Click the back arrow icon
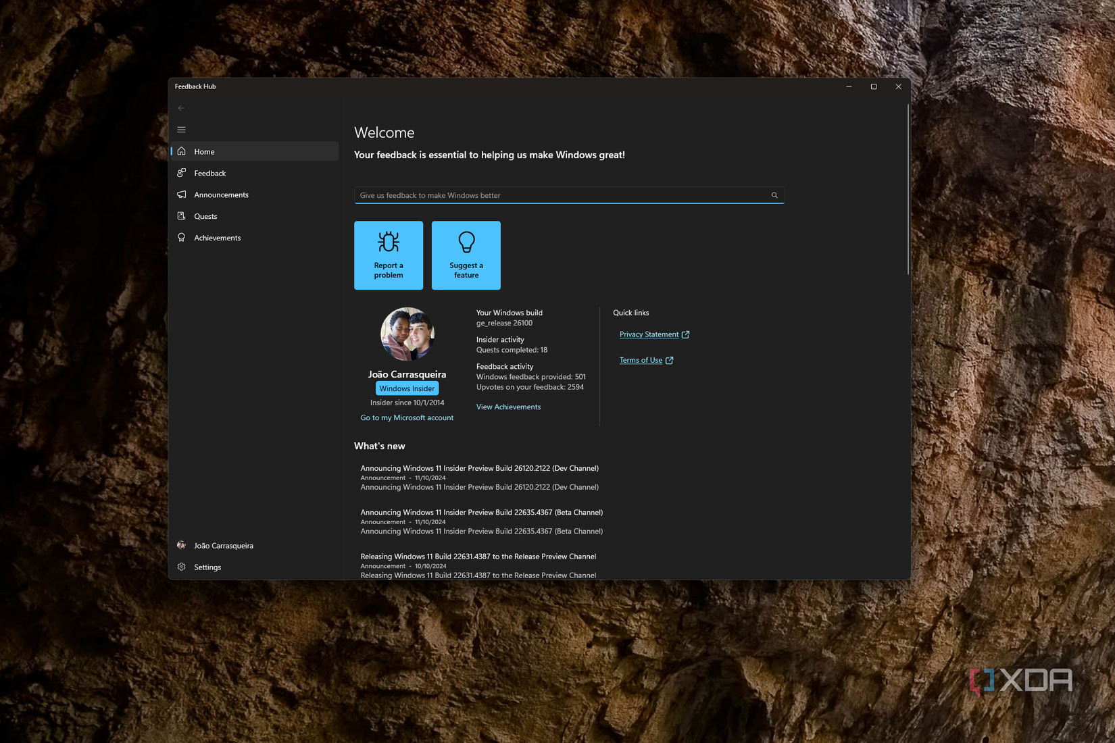The image size is (1115, 743). [x=181, y=108]
